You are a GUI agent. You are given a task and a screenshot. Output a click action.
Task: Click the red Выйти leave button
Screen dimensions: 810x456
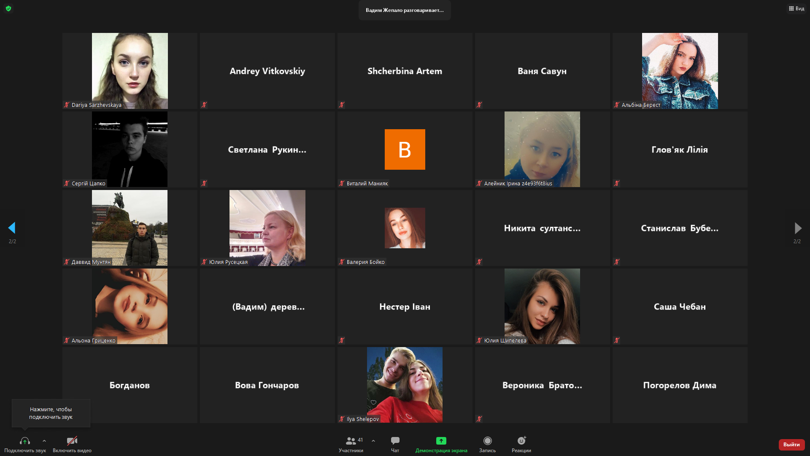(791, 445)
